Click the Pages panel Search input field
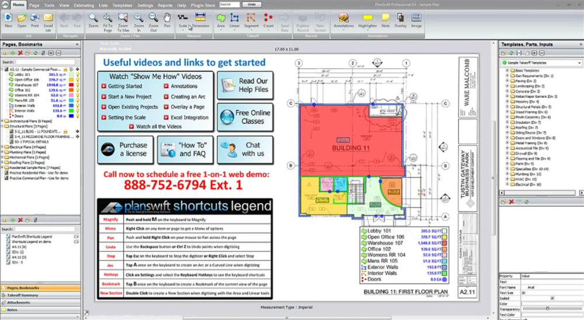This screenshot has height=320, width=584. [x=47, y=62]
